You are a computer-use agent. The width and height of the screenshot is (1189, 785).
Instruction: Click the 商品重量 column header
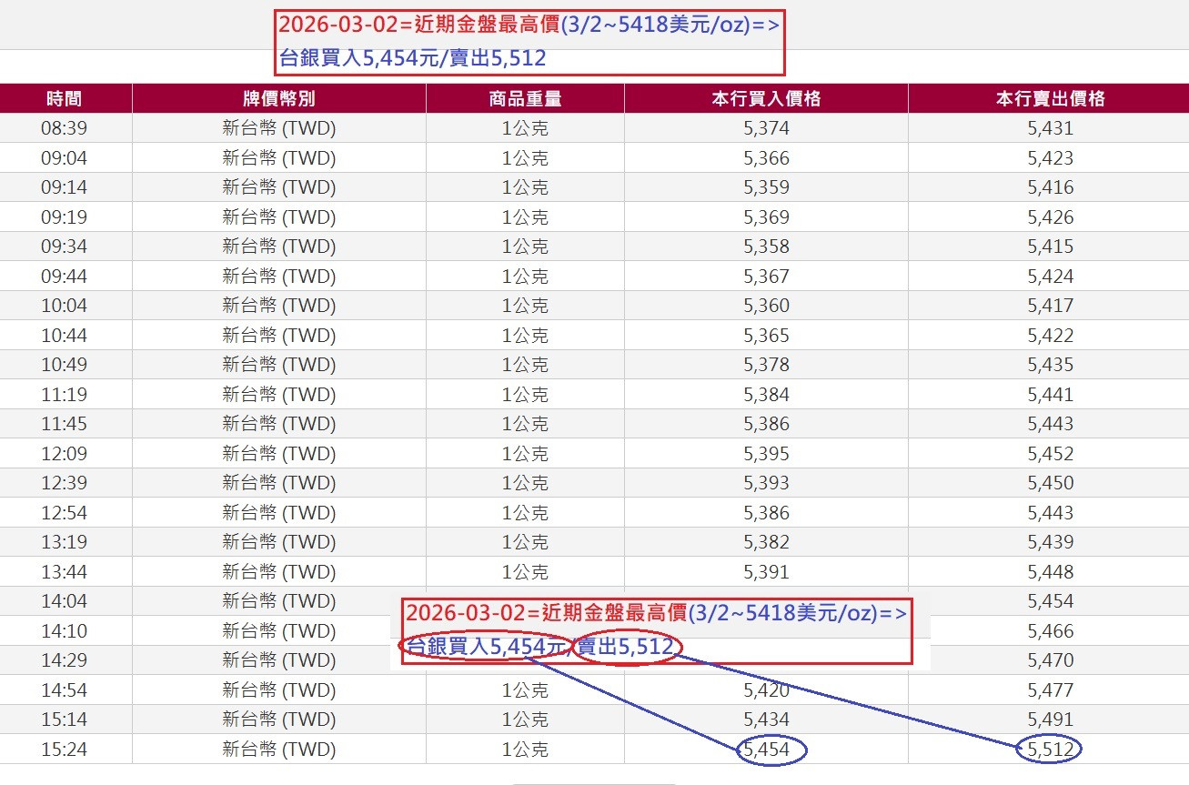click(525, 98)
